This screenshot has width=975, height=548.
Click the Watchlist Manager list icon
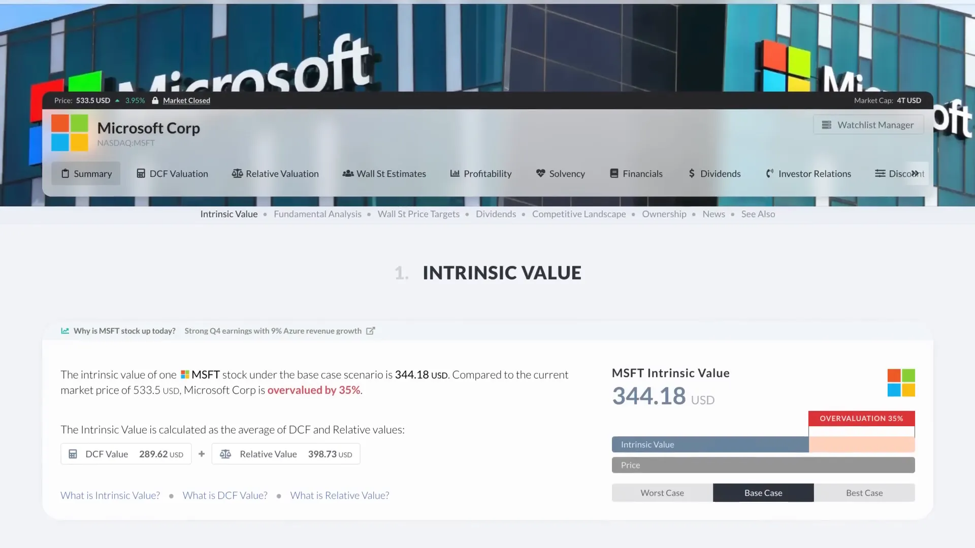[x=827, y=125]
